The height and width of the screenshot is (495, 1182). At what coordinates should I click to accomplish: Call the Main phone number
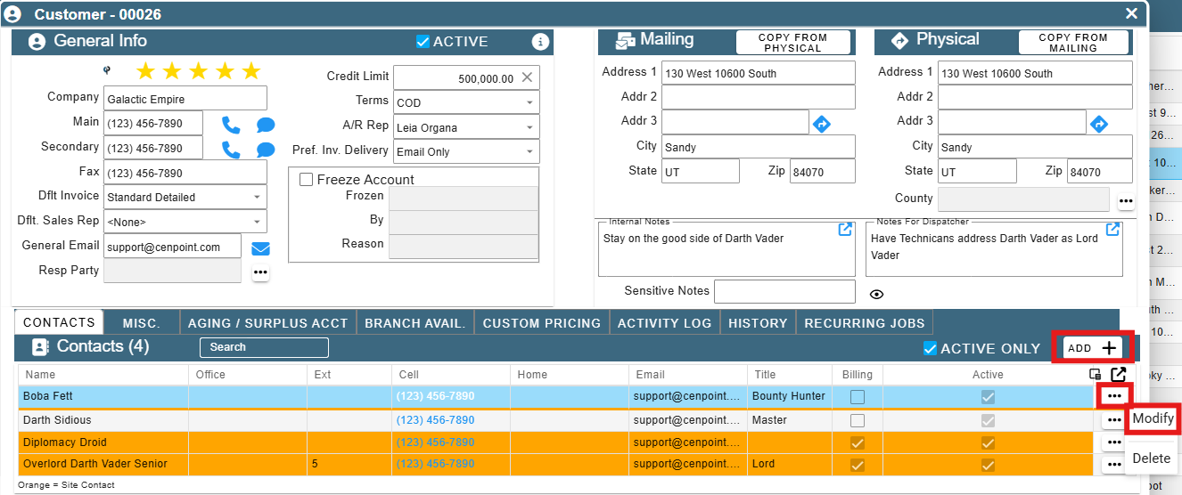(231, 125)
